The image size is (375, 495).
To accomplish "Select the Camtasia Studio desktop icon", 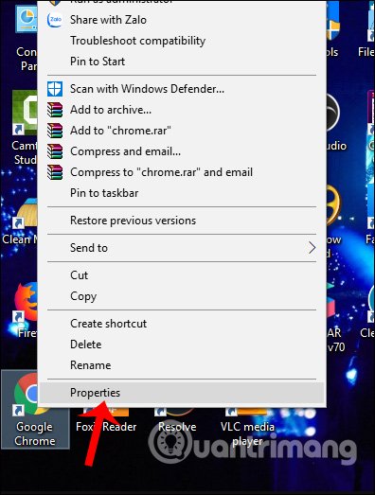I will (25, 128).
